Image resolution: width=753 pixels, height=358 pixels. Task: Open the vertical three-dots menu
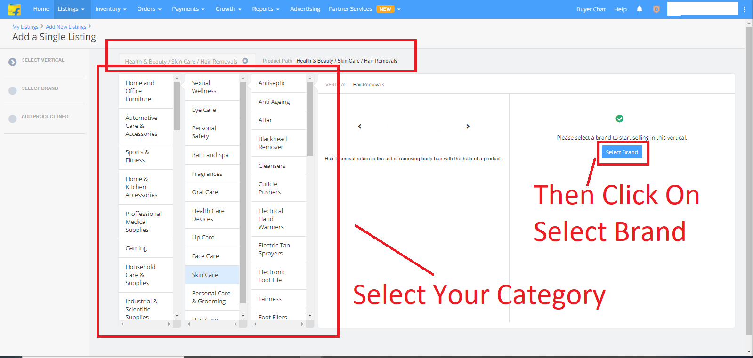tap(745, 9)
